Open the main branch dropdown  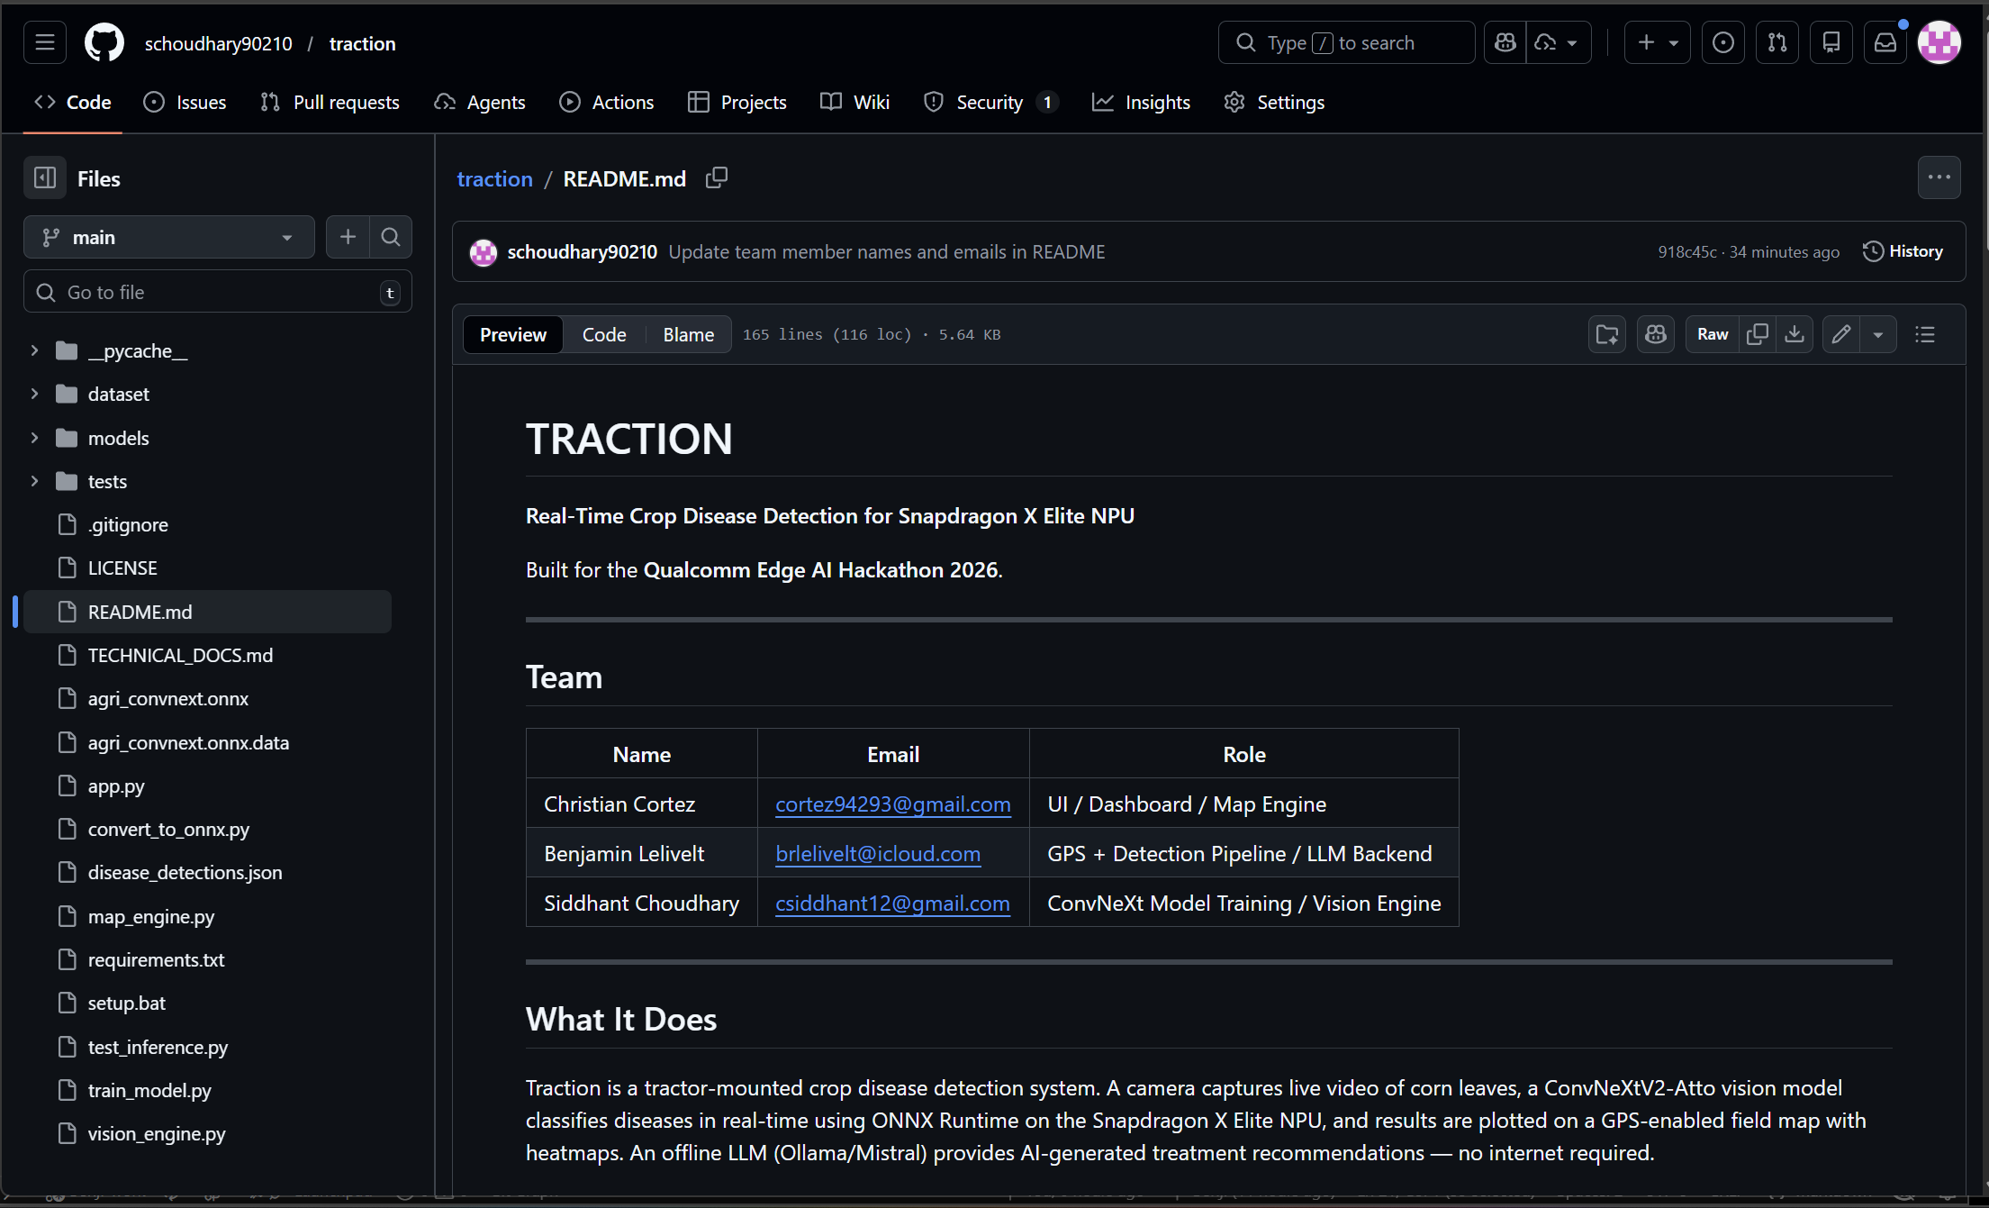pyautogui.click(x=168, y=237)
